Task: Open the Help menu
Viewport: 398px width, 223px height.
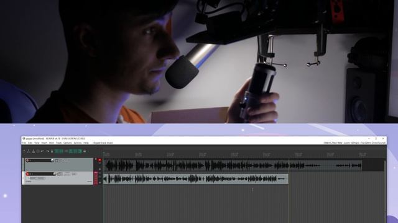Action: (86, 143)
